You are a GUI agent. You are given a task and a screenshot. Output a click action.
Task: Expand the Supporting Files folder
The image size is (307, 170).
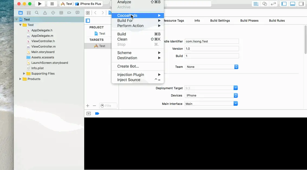pyautogui.click(x=24, y=74)
